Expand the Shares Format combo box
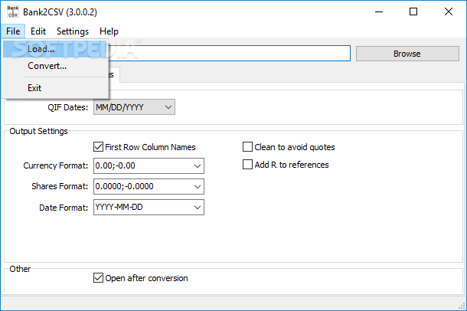467x311 pixels. pyautogui.click(x=198, y=186)
